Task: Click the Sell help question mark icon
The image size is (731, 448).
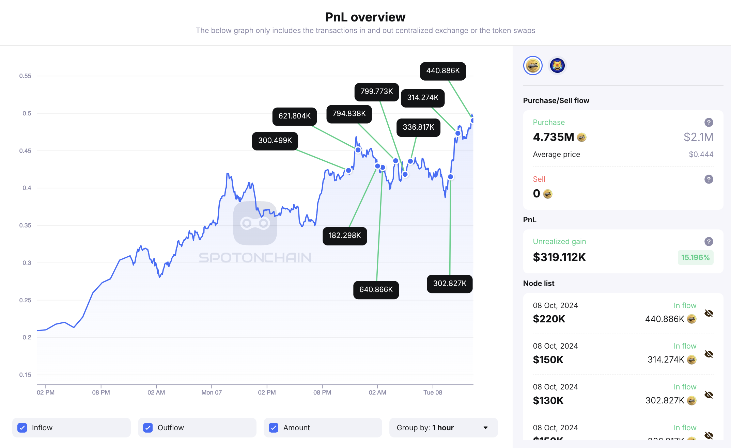Action: coord(709,179)
